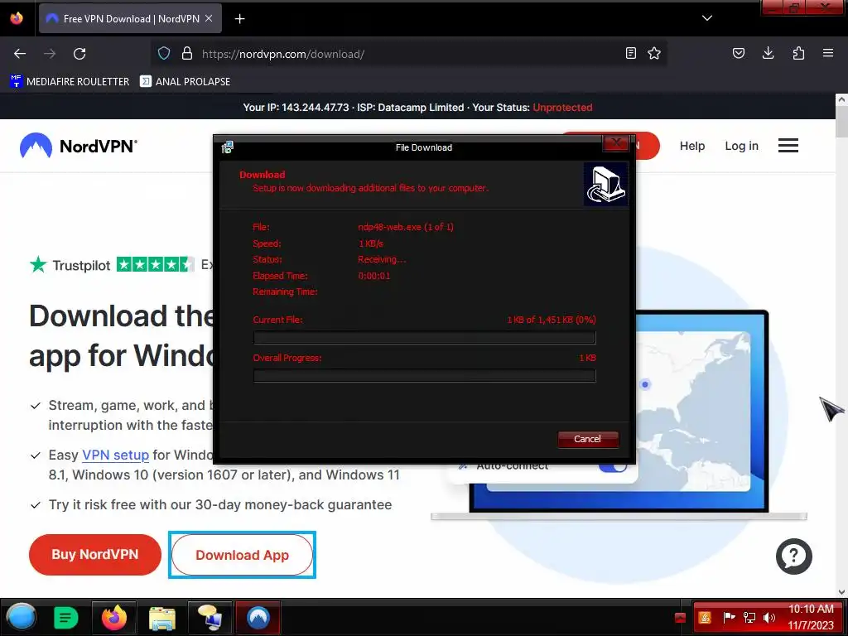Select the Free VPN Download NordVPN tab
Screen dimensions: 848x636
pyautogui.click(x=130, y=19)
